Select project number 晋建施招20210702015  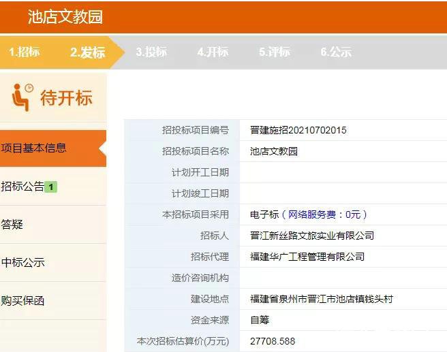tap(298, 130)
